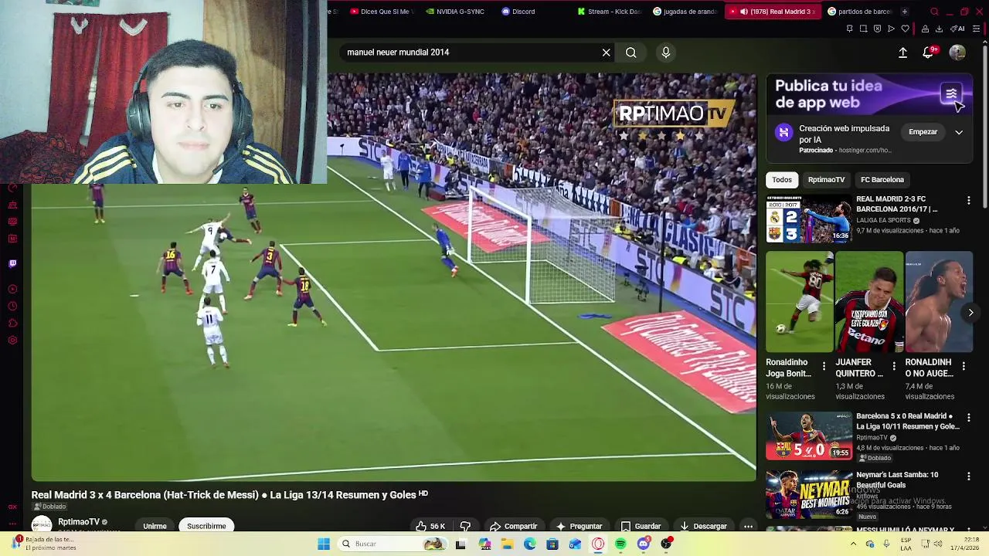Show next shorts with right arrow
This screenshot has height=556, width=989.
pos(970,313)
